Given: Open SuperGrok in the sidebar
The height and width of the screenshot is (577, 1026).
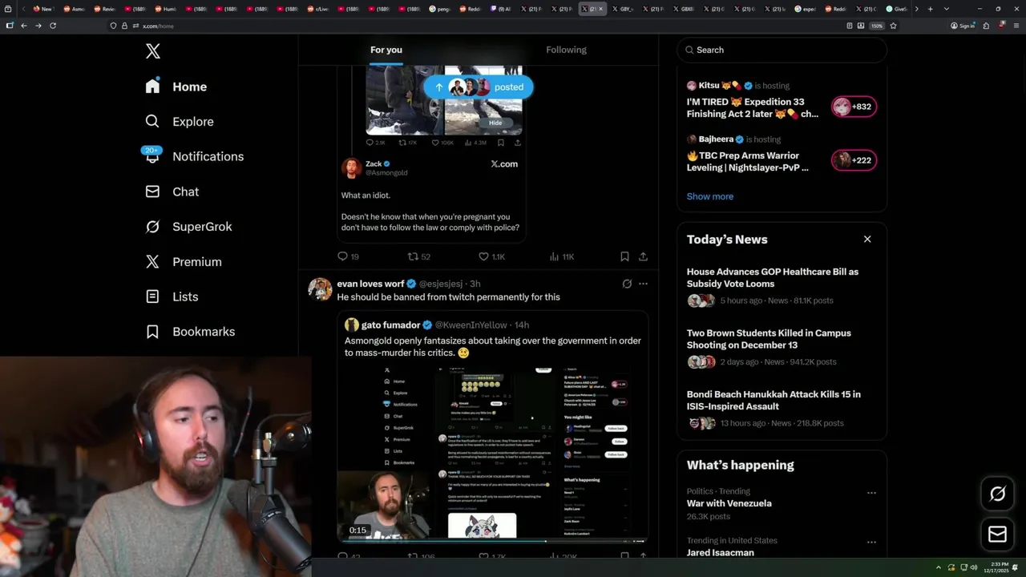Looking at the screenshot, I should coord(189,227).
